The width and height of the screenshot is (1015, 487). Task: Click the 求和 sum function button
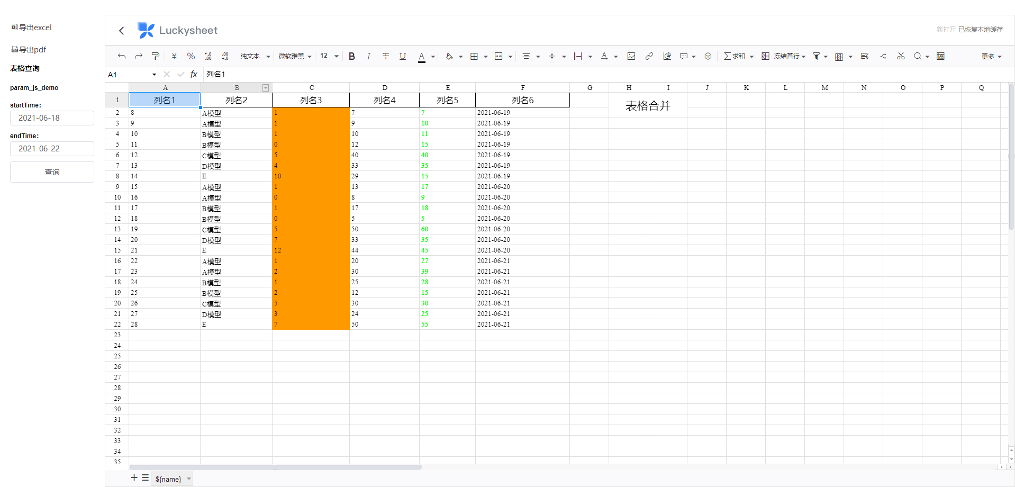click(735, 56)
